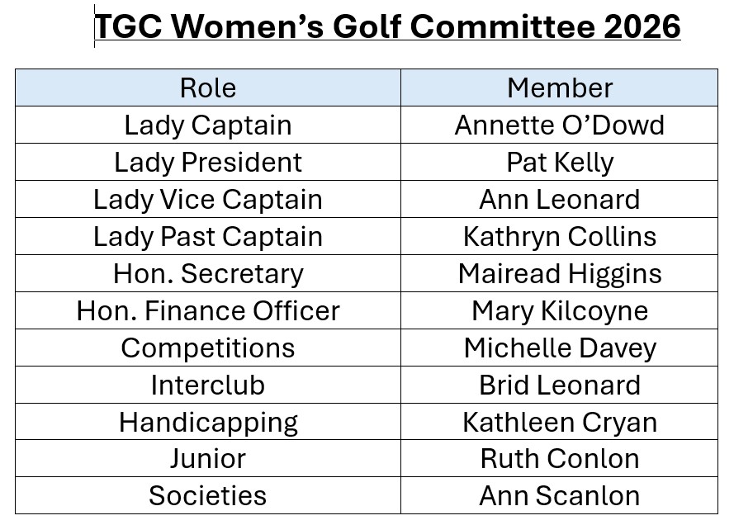Select Ann Leonard in the Member column
Image resolution: width=734 pixels, height=525 pixels.
(560, 199)
